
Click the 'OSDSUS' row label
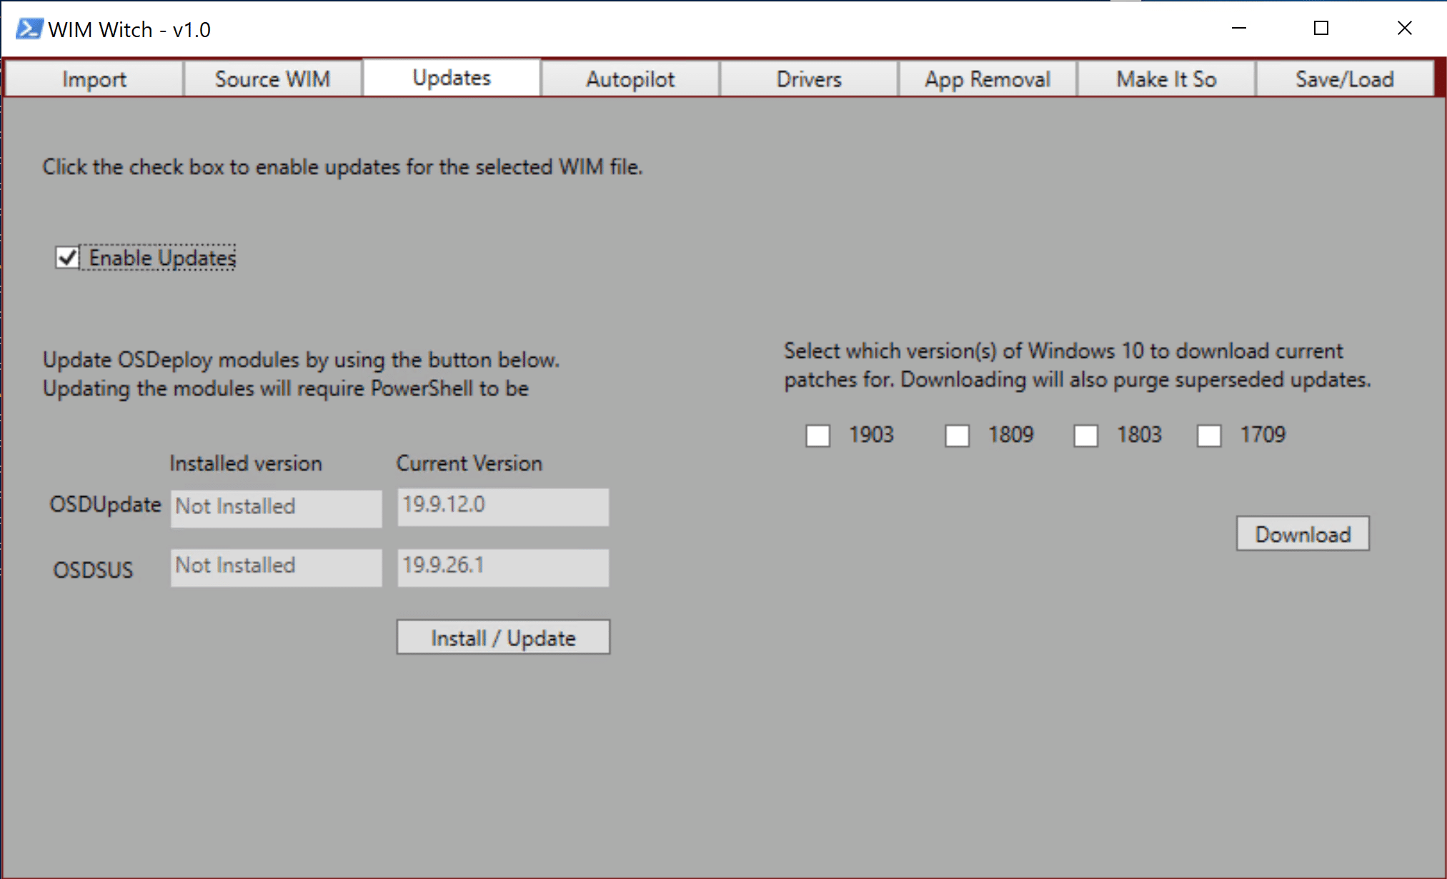click(93, 570)
